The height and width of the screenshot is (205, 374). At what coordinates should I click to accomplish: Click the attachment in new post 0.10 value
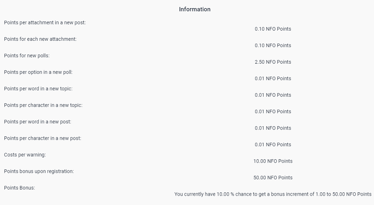coord(273,29)
